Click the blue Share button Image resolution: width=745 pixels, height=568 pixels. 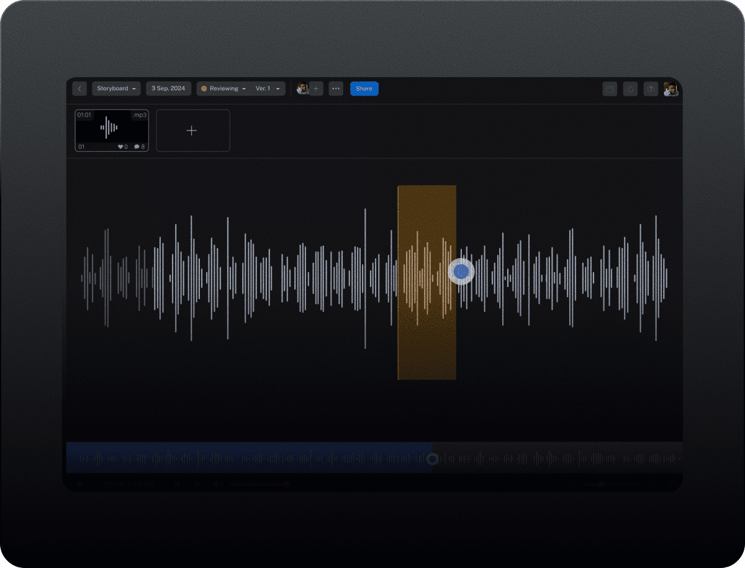pos(364,89)
